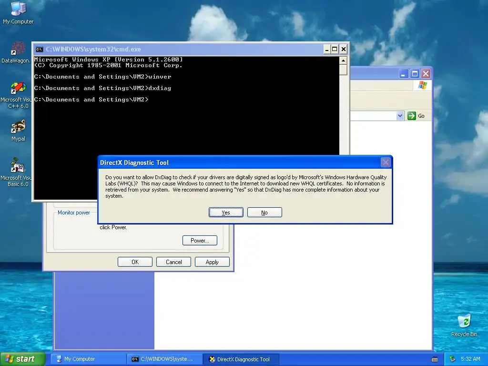Click the keyboard icon in system tray
Screen dimensions: 488x366
pyautogui.click(x=435, y=359)
